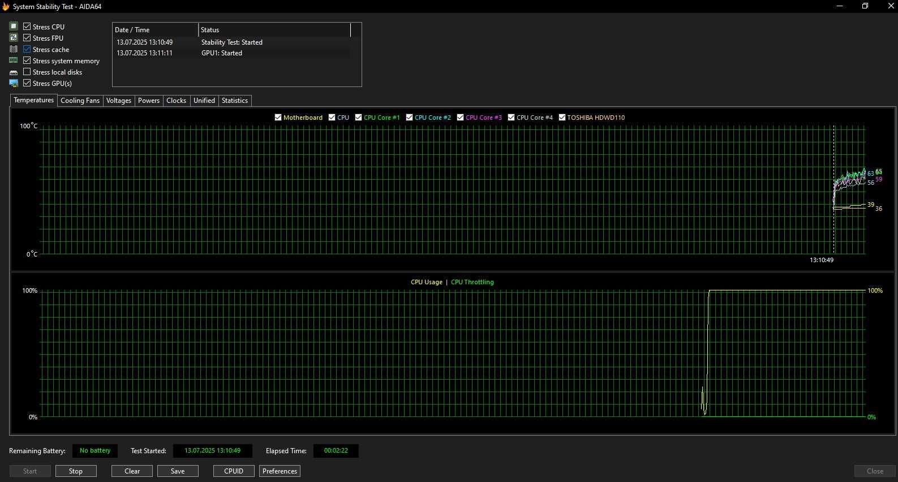898x482 pixels.
Task: Hide the Motherboard temperature graph line
Action: 278,118
